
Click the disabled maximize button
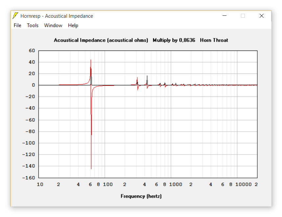[x=243, y=16]
